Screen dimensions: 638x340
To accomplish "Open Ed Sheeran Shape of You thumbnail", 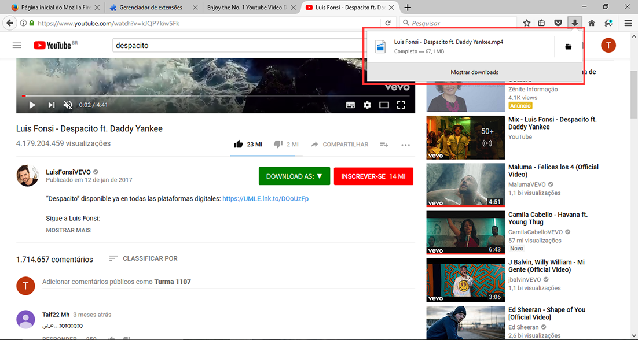I will click(465, 323).
